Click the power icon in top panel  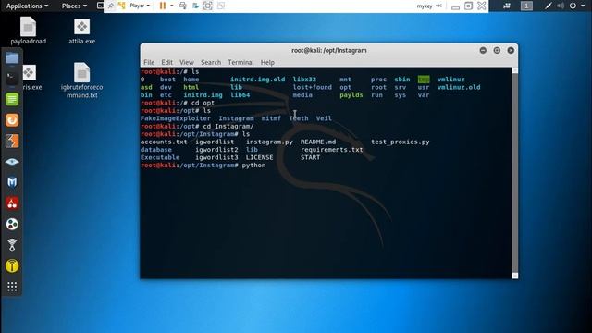[573, 6]
